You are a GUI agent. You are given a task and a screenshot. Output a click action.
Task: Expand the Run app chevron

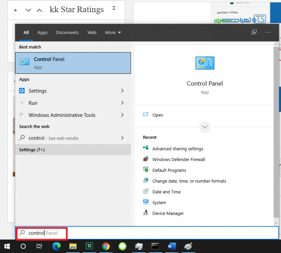coord(122,103)
